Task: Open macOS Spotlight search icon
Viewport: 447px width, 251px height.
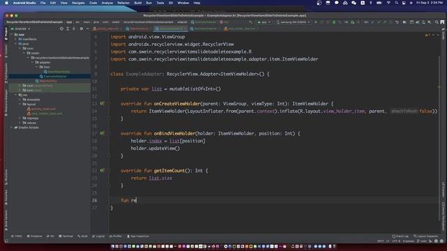Action: tap(396, 3)
